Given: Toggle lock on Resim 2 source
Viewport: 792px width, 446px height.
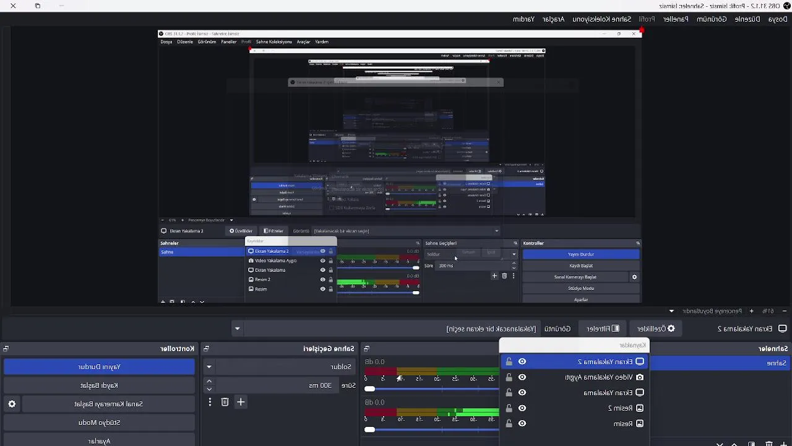Looking at the screenshot, I should point(509,408).
